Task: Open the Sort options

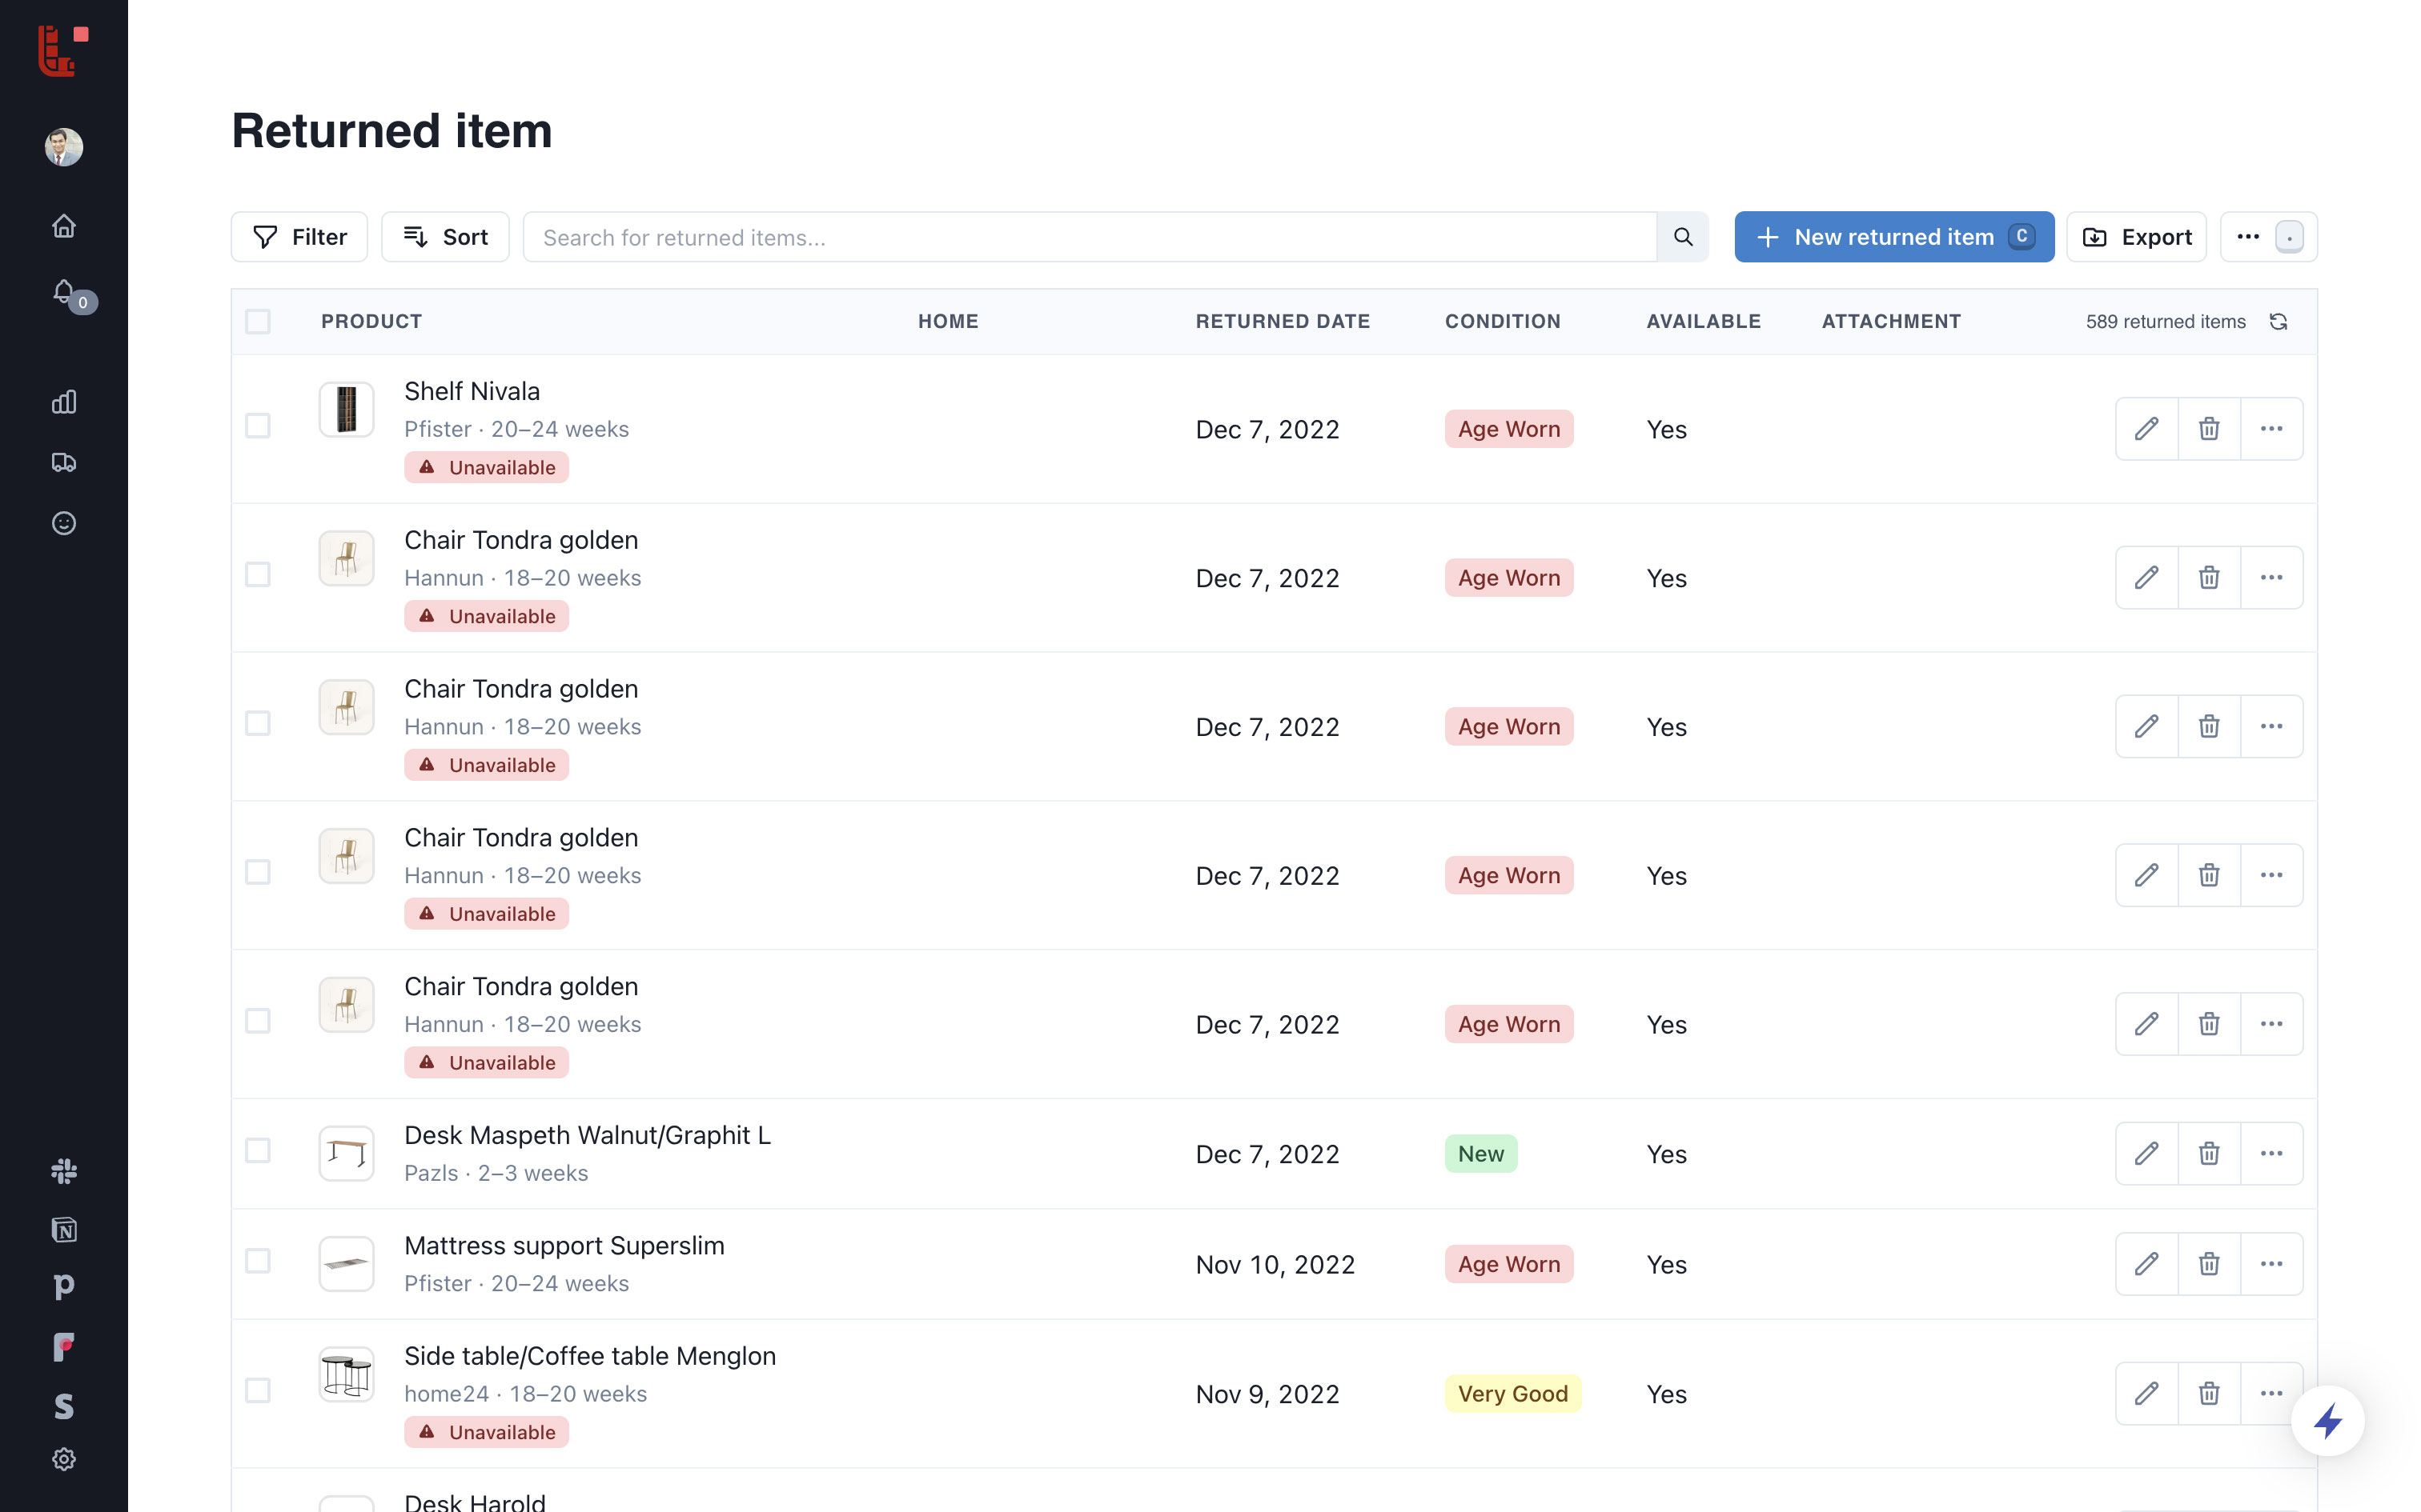Action: tap(445, 237)
